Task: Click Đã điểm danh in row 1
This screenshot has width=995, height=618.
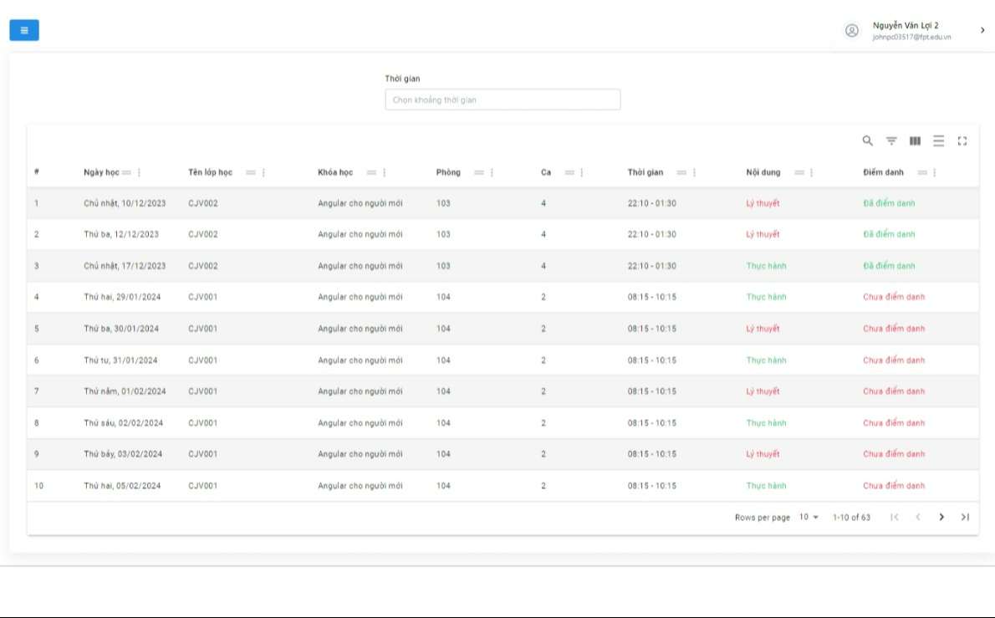Action: coord(889,203)
